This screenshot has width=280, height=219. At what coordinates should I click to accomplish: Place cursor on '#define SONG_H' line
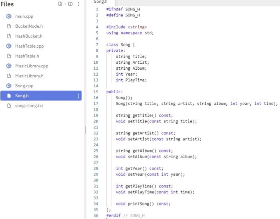tap(123, 15)
